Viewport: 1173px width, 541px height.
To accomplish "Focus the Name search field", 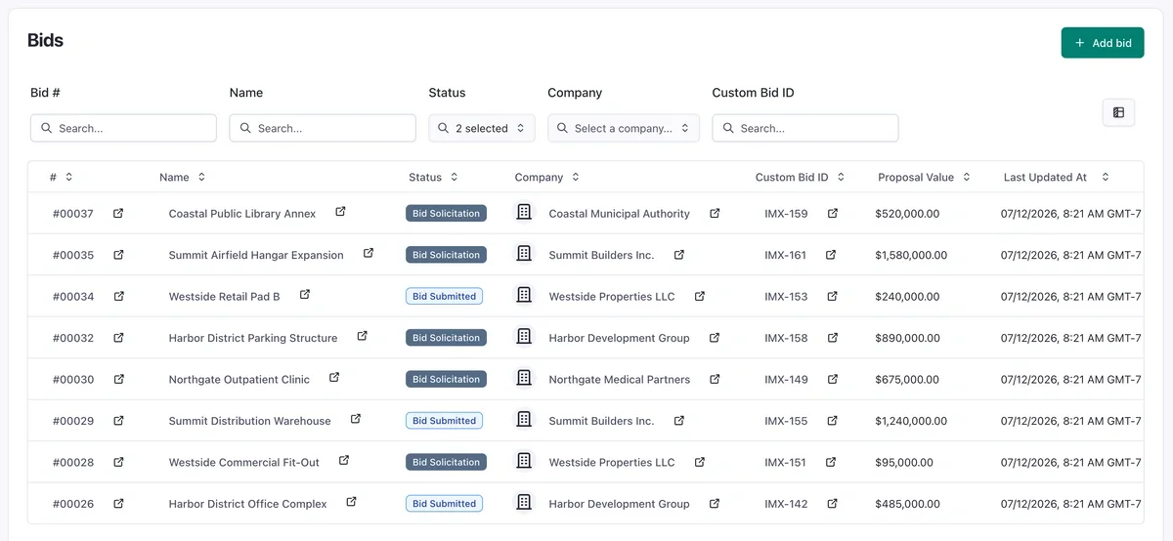I will (x=323, y=128).
